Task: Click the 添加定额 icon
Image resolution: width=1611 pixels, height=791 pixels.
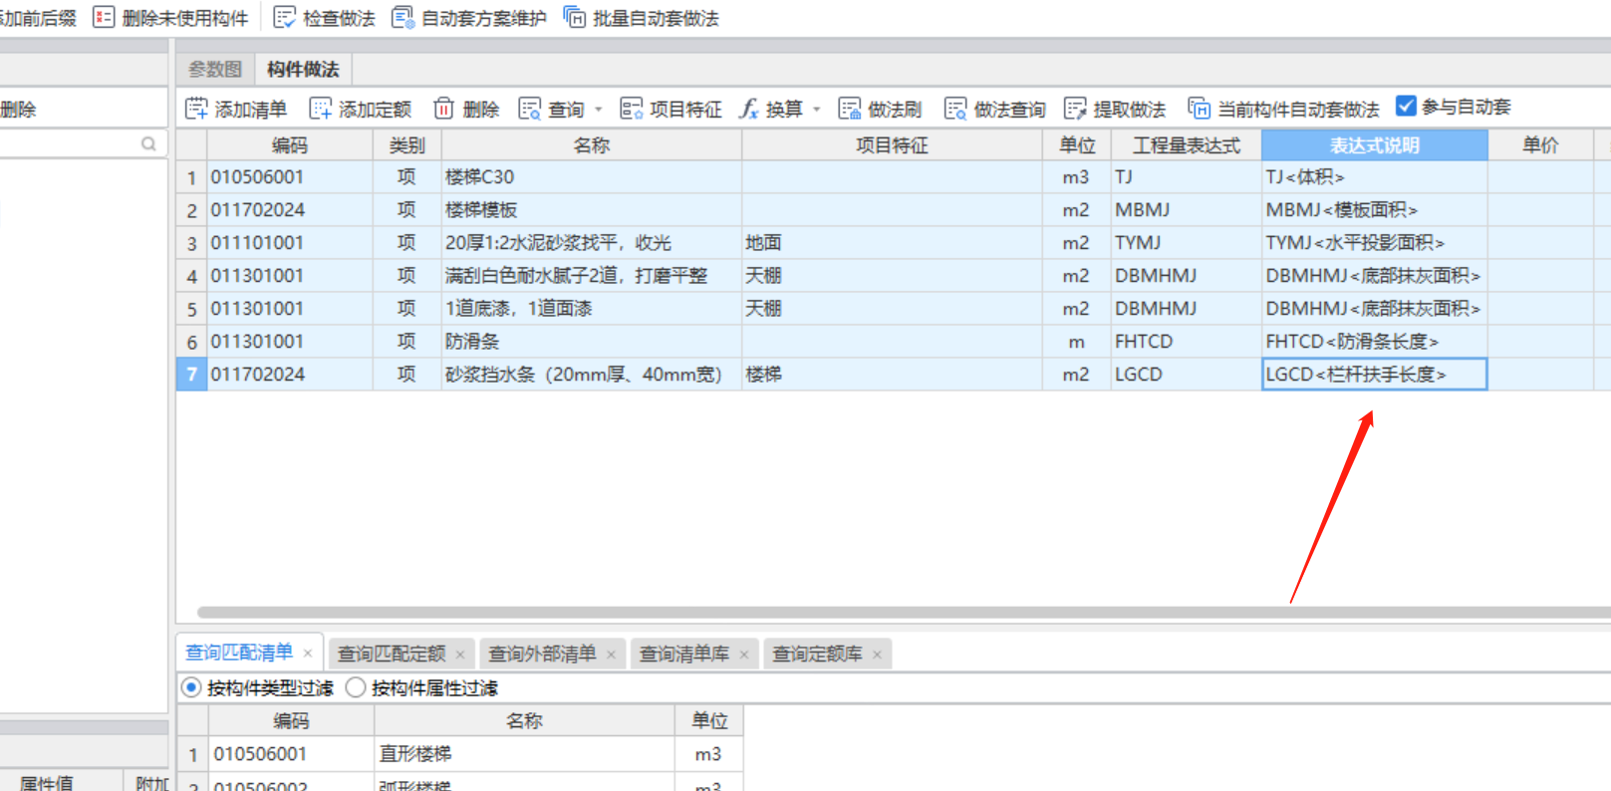Action: pos(320,109)
